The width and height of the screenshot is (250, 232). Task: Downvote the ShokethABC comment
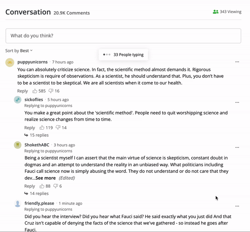(55, 186)
